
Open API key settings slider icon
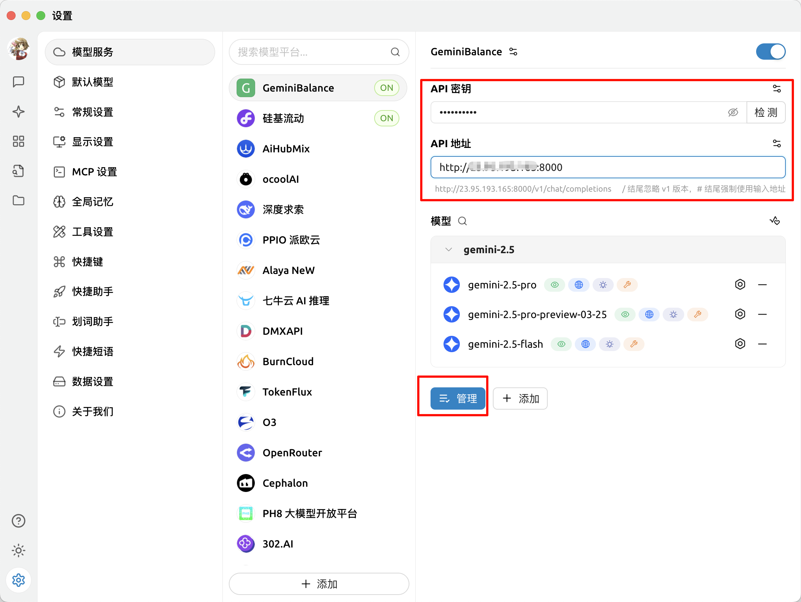coord(777,89)
